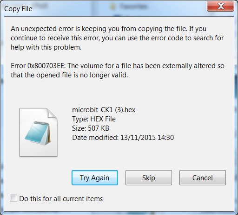
Task: Skip copying this file
Action: (x=149, y=177)
